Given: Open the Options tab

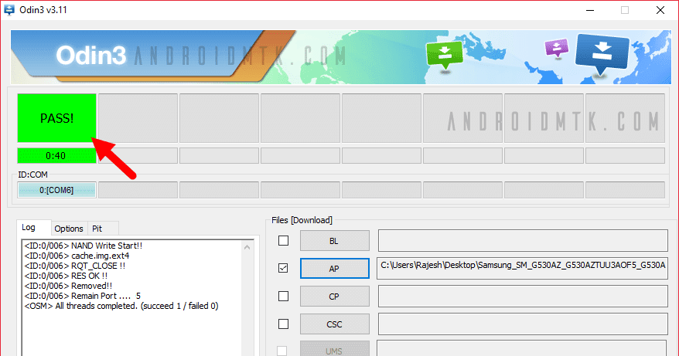Looking at the screenshot, I should [69, 229].
